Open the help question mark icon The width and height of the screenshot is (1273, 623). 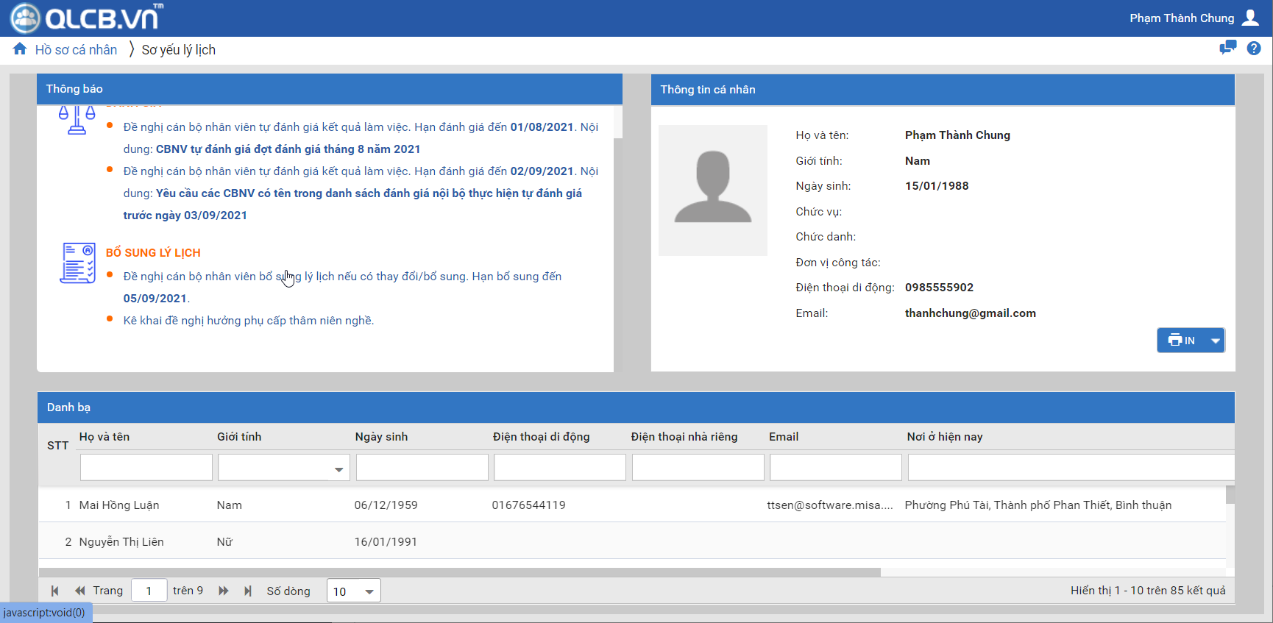pyautogui.click(x=1254, y=49)
